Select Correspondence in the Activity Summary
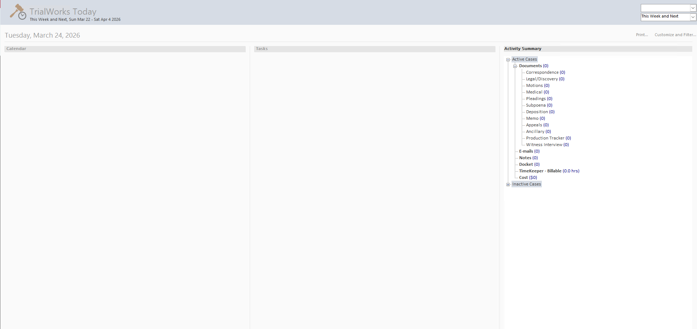The image size is (697, 329). 545,72
